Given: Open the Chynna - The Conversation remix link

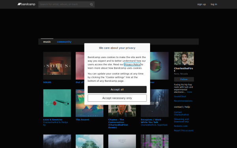Looking at the screenshot, I should pyautogui.click(x=118, y=124).
